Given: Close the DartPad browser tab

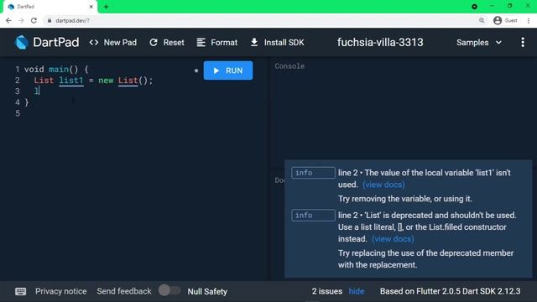Looking at the screenshot, I should (91, 7).
